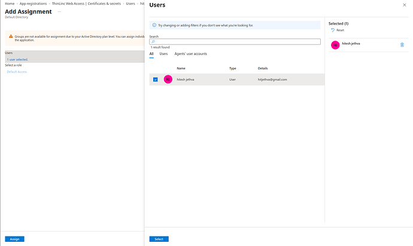Click the HJ avatar in the Selected list
This screenshot has width=413, height=246.
tap(335, 45)
